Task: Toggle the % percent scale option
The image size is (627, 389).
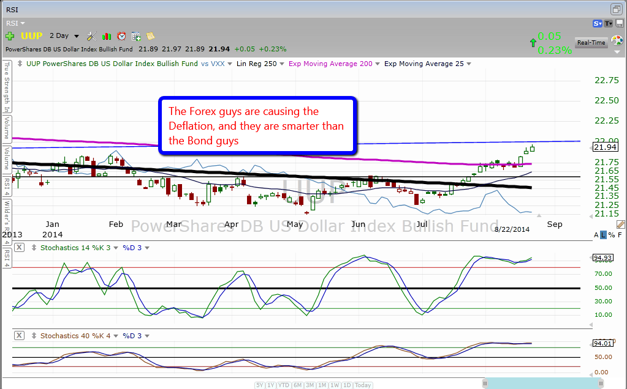Action: pos(611,235)
